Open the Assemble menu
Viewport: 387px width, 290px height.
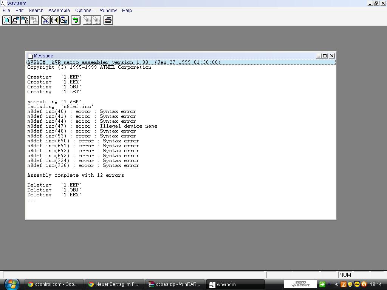point(59,10)
